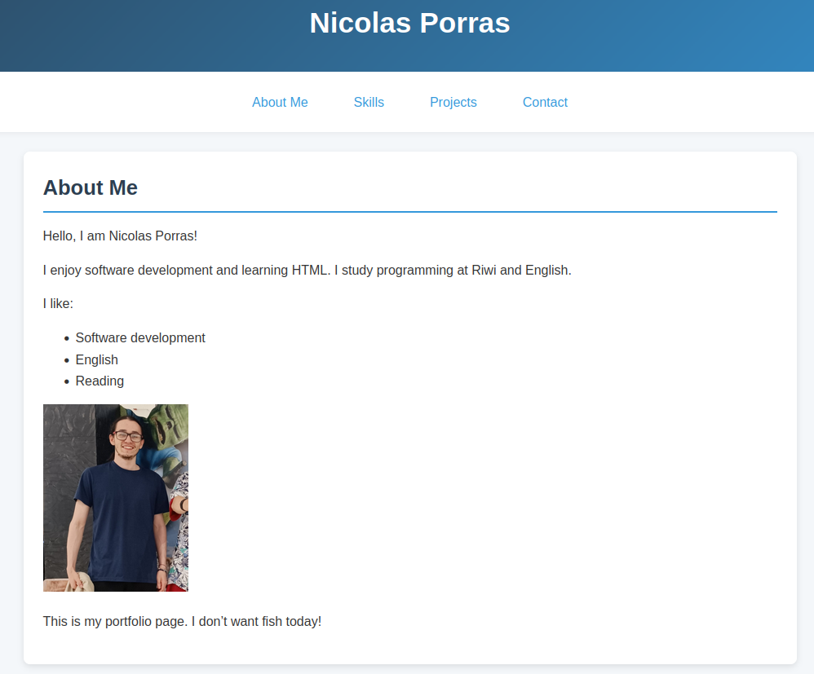Click the 'I like:' text
Viewport: 814px width, 674px height.
tap(57, 302)
